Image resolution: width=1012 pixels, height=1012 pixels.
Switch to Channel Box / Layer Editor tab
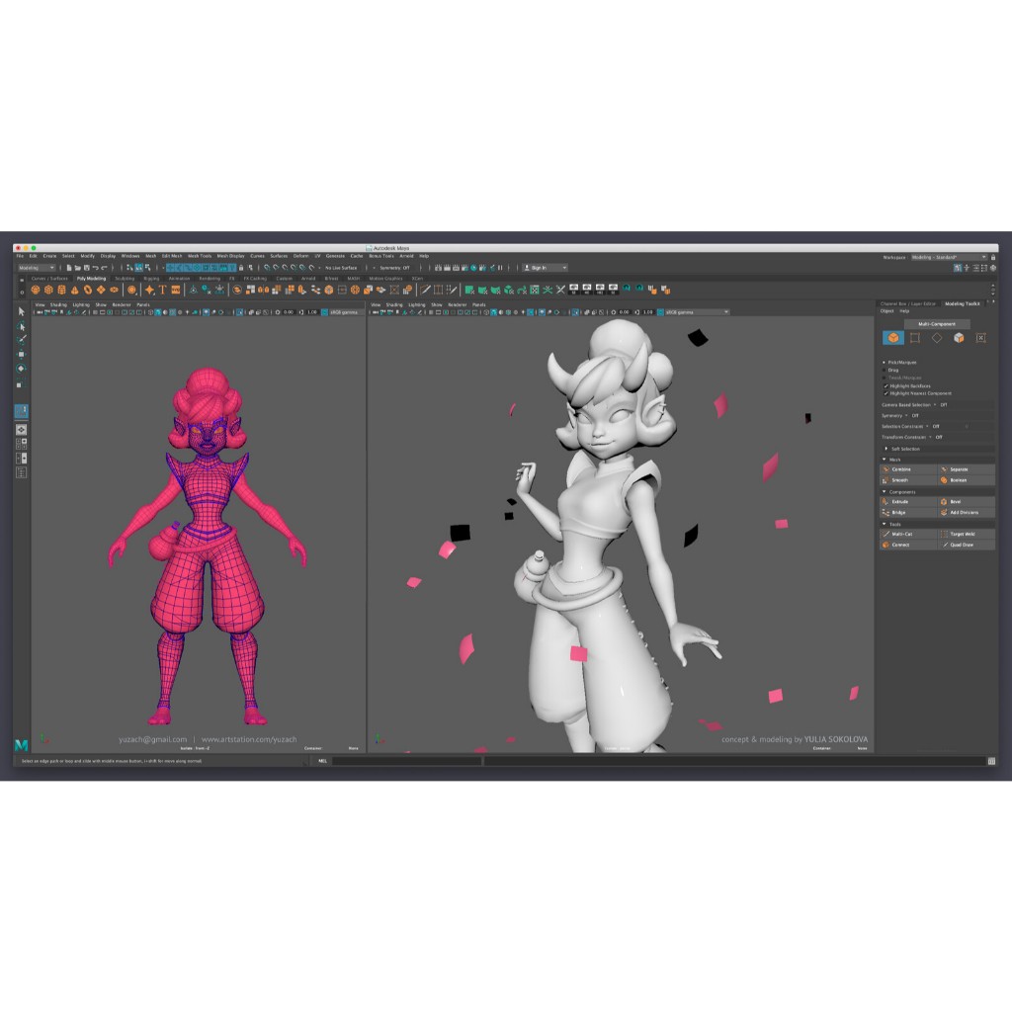pyautogui.click(x=907, y=303)
